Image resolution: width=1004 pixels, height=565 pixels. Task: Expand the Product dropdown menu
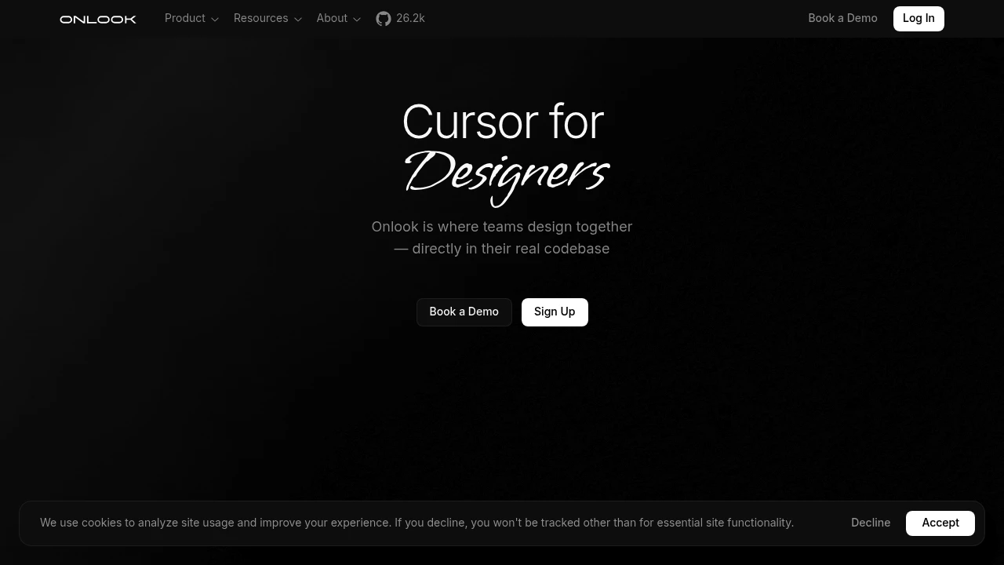coord(191,19)
